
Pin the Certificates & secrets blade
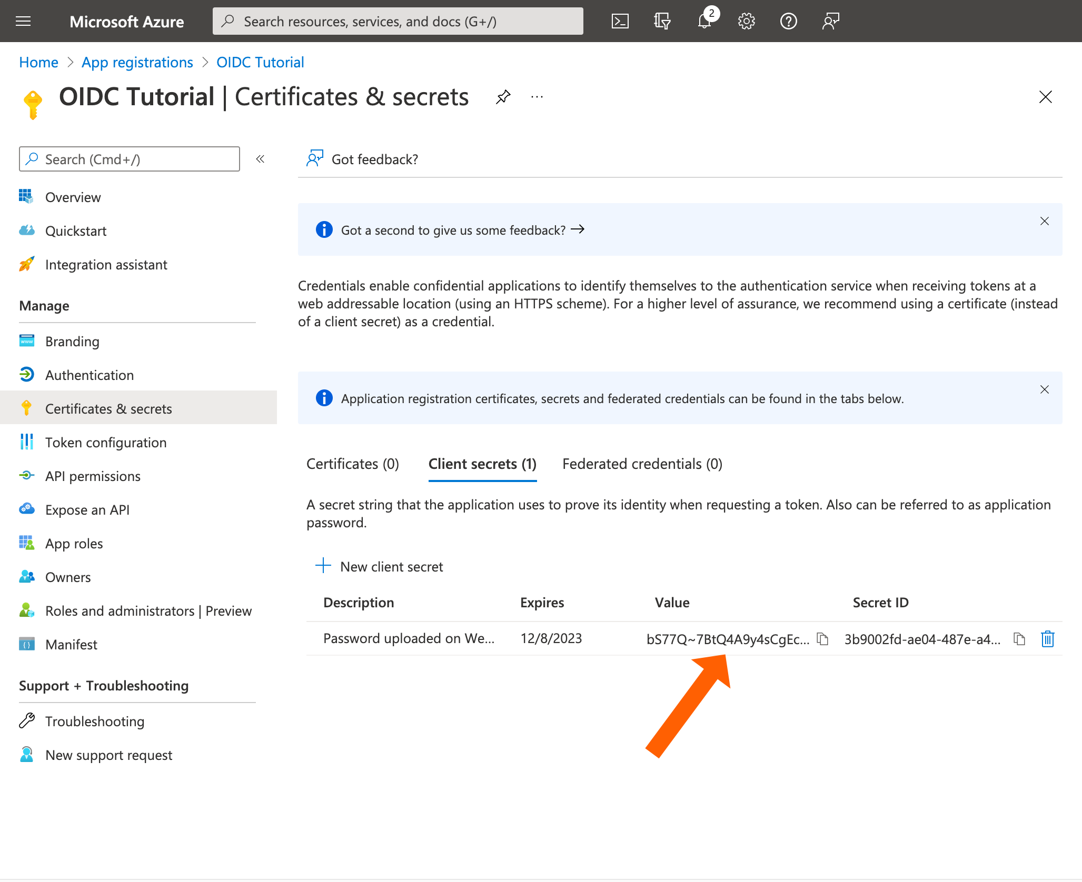pos(503,97)
